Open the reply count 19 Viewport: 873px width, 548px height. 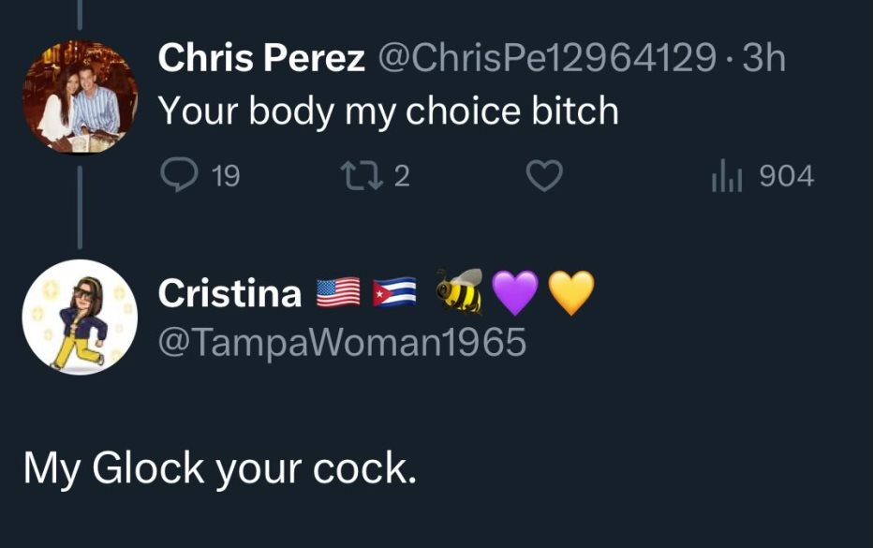click(226, 176)
